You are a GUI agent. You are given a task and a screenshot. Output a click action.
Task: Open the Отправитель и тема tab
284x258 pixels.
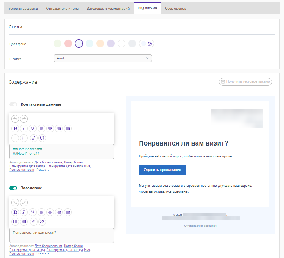pyautogui.click(x=62, y=8)
